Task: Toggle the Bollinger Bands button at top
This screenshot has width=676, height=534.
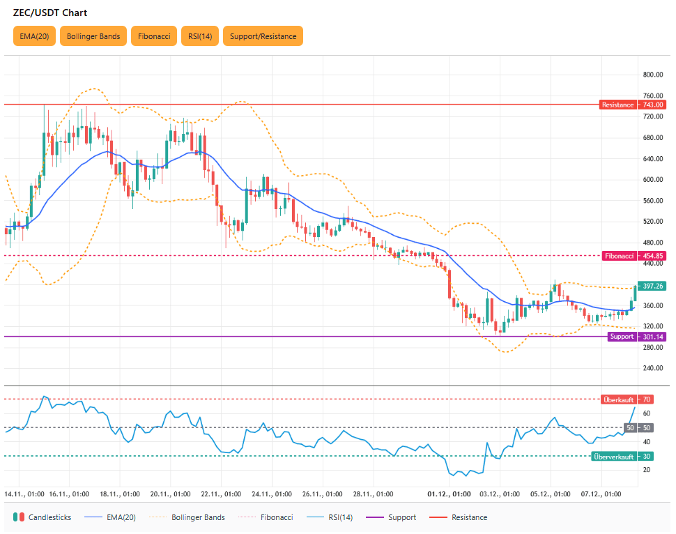Action: [93, 36]
